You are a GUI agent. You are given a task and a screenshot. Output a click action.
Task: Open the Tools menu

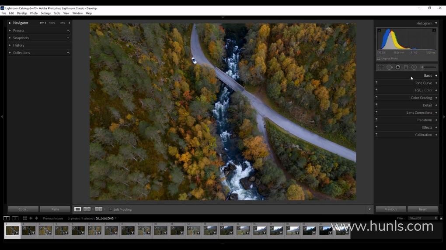[57, 13]
